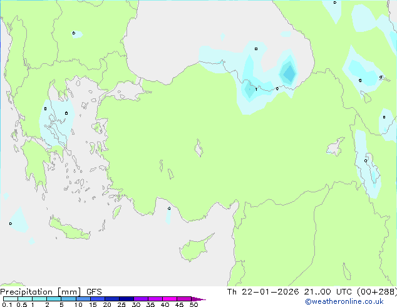The image size is (397, 307).
Task: Click the island of Crete on the map
Action: (x=70, y=229)
